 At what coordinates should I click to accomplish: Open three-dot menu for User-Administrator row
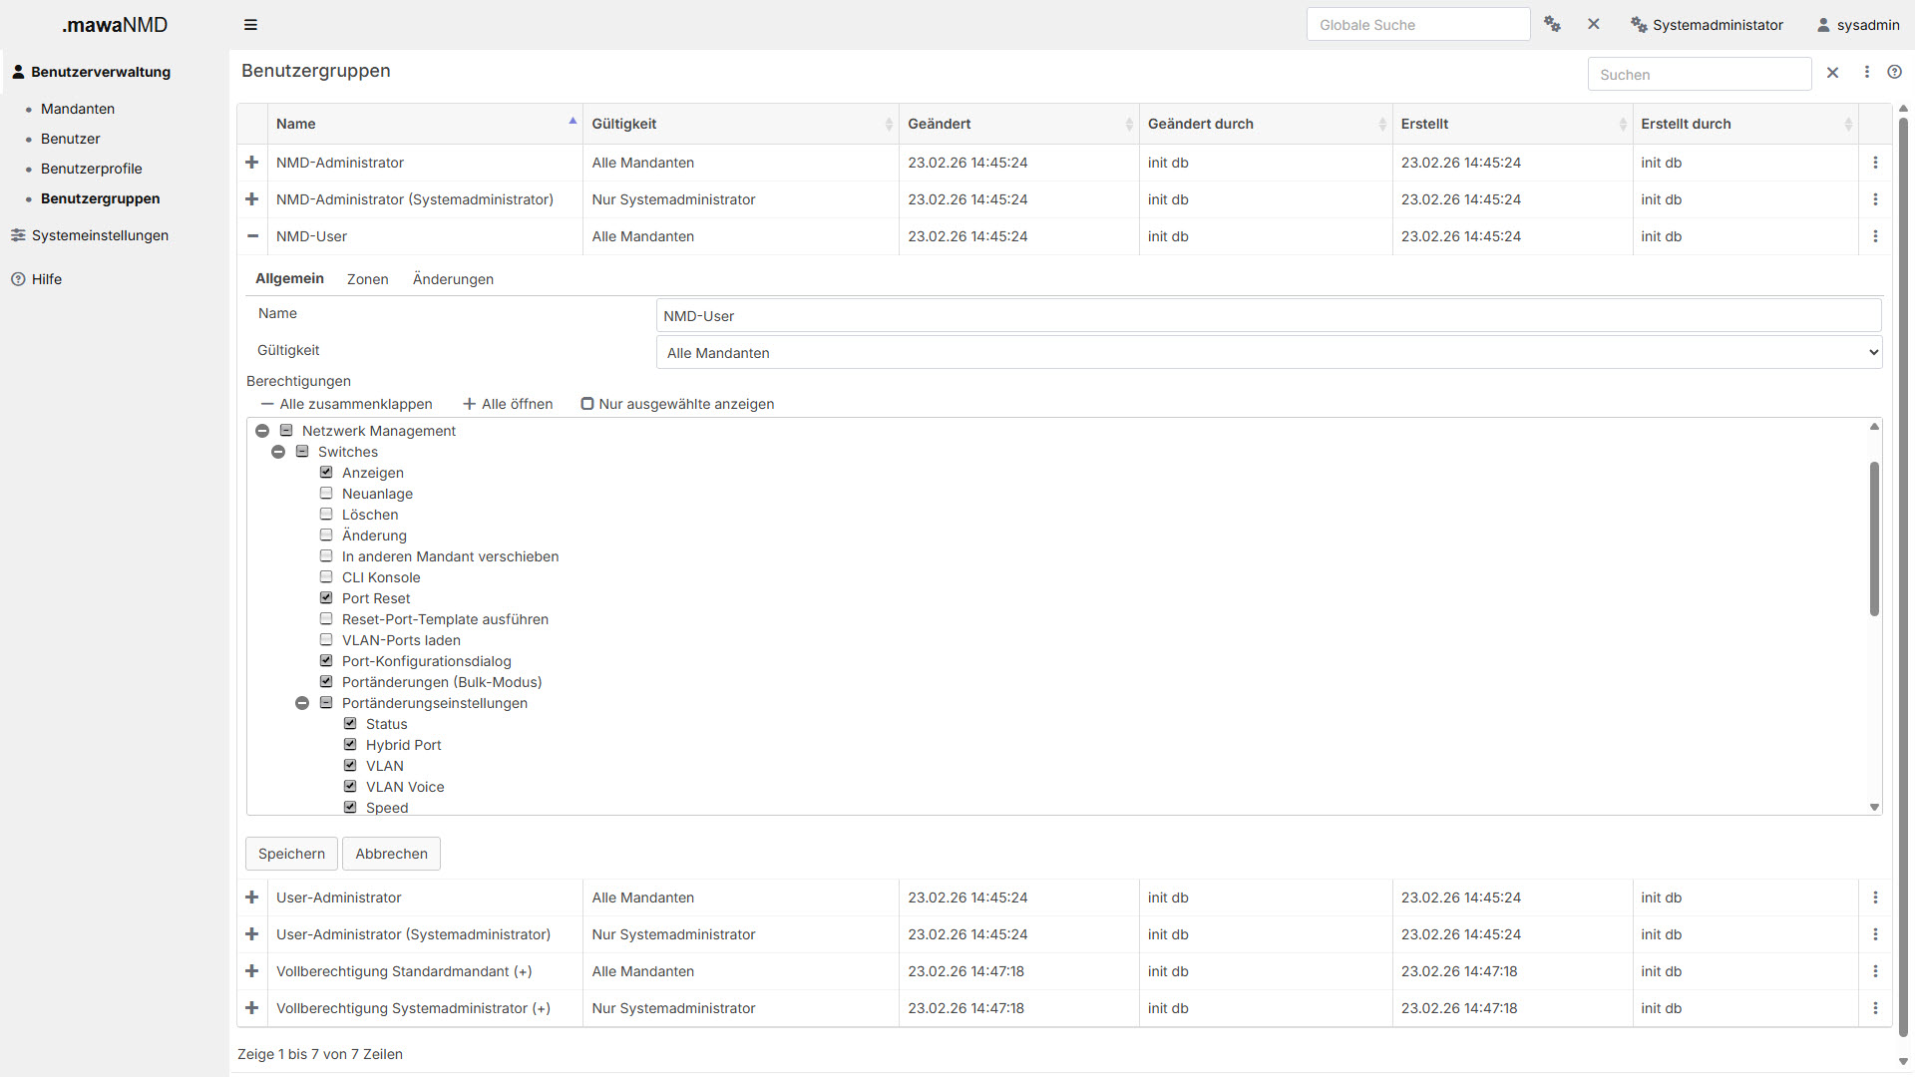pos(1875,897)
